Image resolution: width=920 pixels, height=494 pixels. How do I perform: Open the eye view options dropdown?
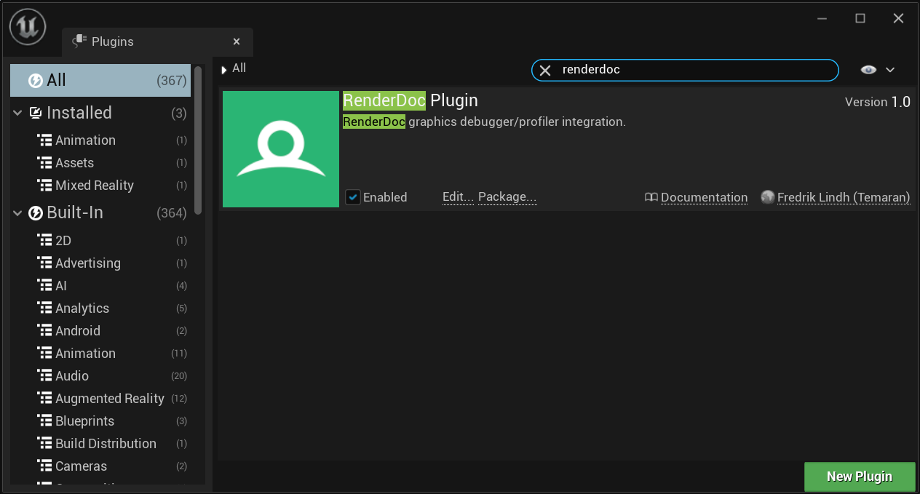point(877,70)
